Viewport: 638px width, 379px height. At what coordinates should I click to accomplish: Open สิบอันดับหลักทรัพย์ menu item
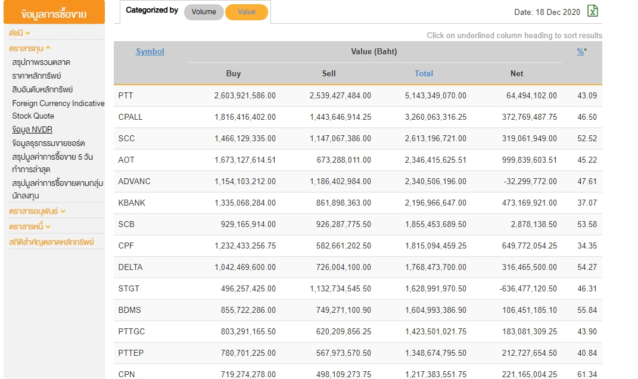pos(42,89)
